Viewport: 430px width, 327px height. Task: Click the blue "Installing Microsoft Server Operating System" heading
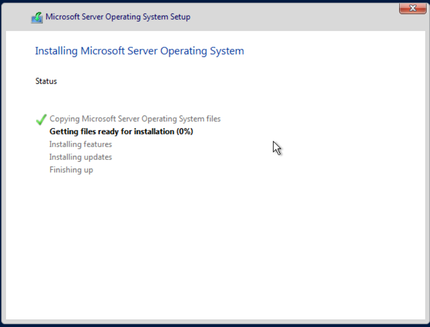[140, 51]
